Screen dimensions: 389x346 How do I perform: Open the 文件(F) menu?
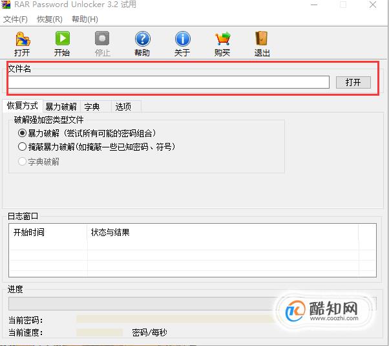pyautogui.click(x=16, y=19)
